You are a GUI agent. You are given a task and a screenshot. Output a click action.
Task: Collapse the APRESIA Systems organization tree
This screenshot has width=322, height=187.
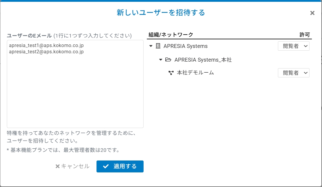pos(151,46)
